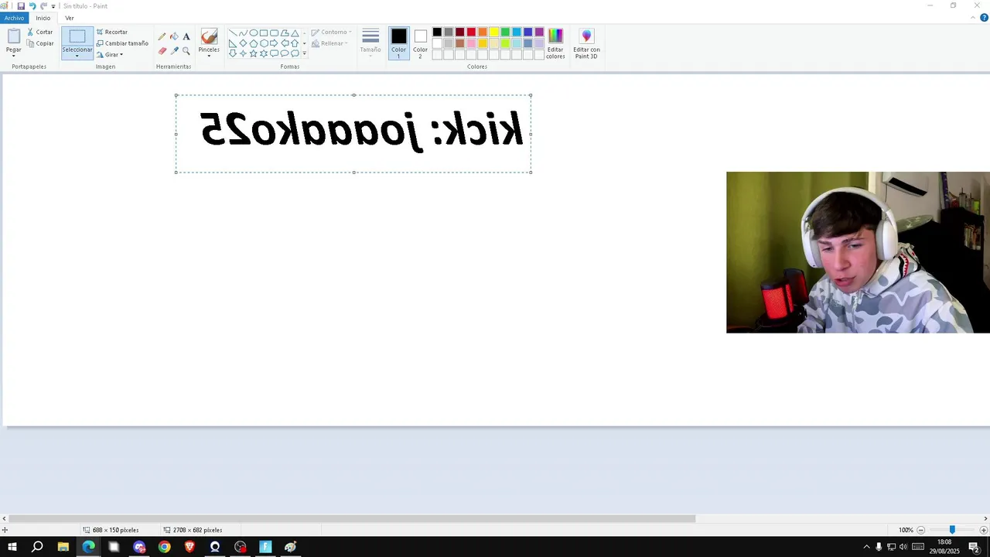The width and height of the screenshot is (990, 557).
Task: Select the Line shape in Formas
Action: pyautogui.click(x=233, y=33)
